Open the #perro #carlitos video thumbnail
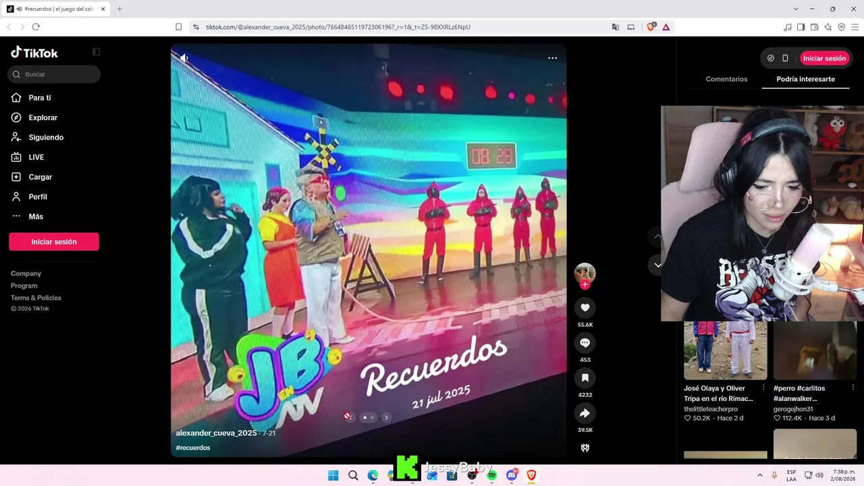 pos(815,350)
